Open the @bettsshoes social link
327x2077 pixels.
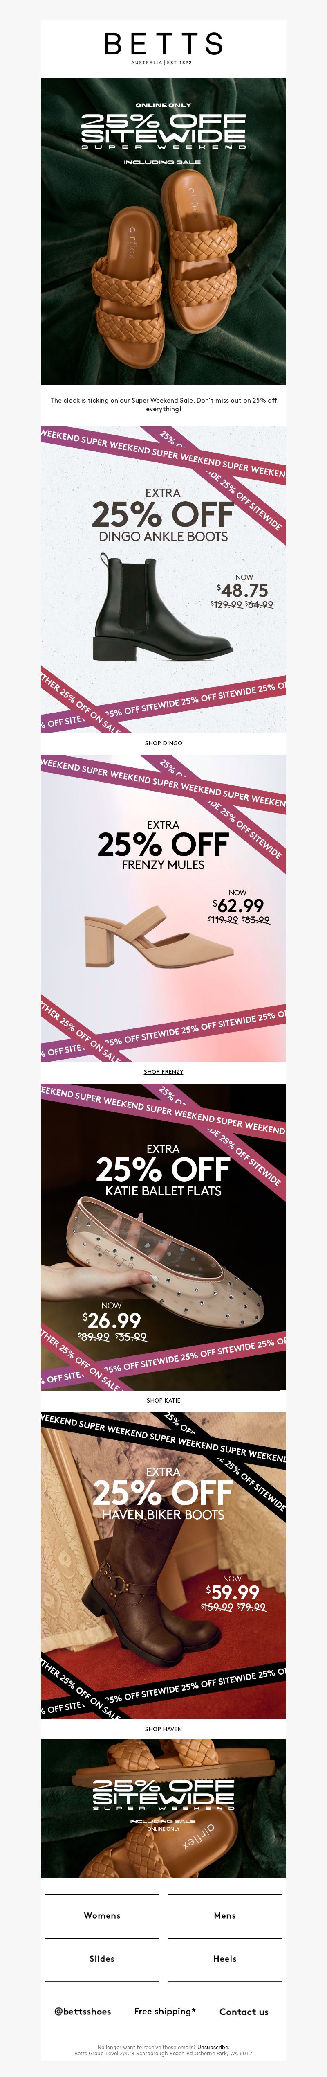click(x=82, y=2012)
